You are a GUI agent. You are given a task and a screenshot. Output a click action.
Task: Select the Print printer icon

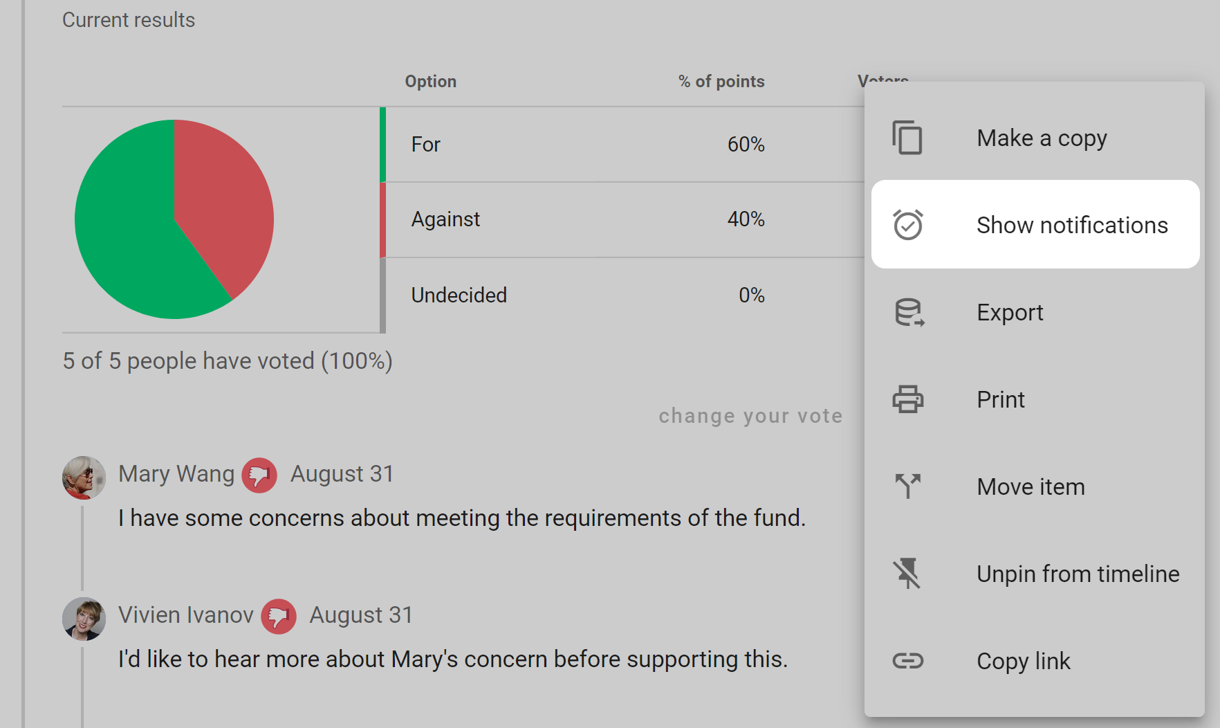point(908,399)
